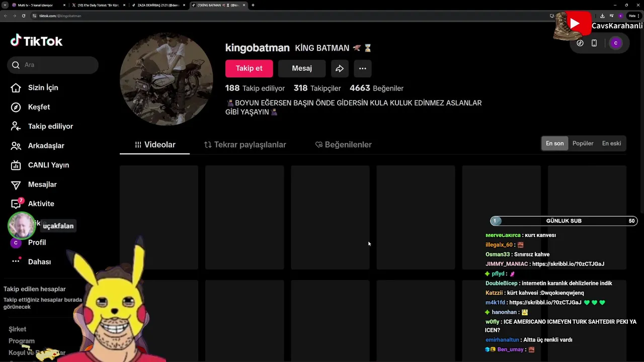The image size is (644, 362).
Task: Open site info icon in address bar
Action: pyautogui.click(x=34, y=16)
